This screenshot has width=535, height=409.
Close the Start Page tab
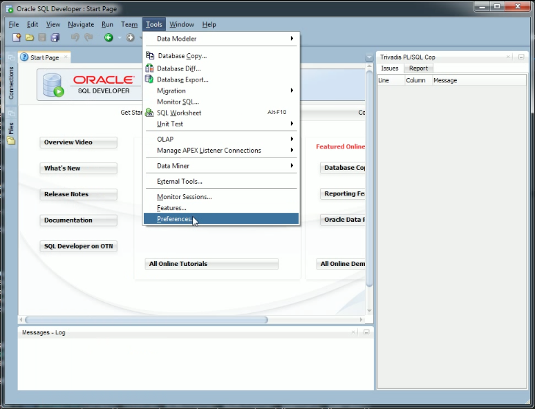(x=66, y=57)
